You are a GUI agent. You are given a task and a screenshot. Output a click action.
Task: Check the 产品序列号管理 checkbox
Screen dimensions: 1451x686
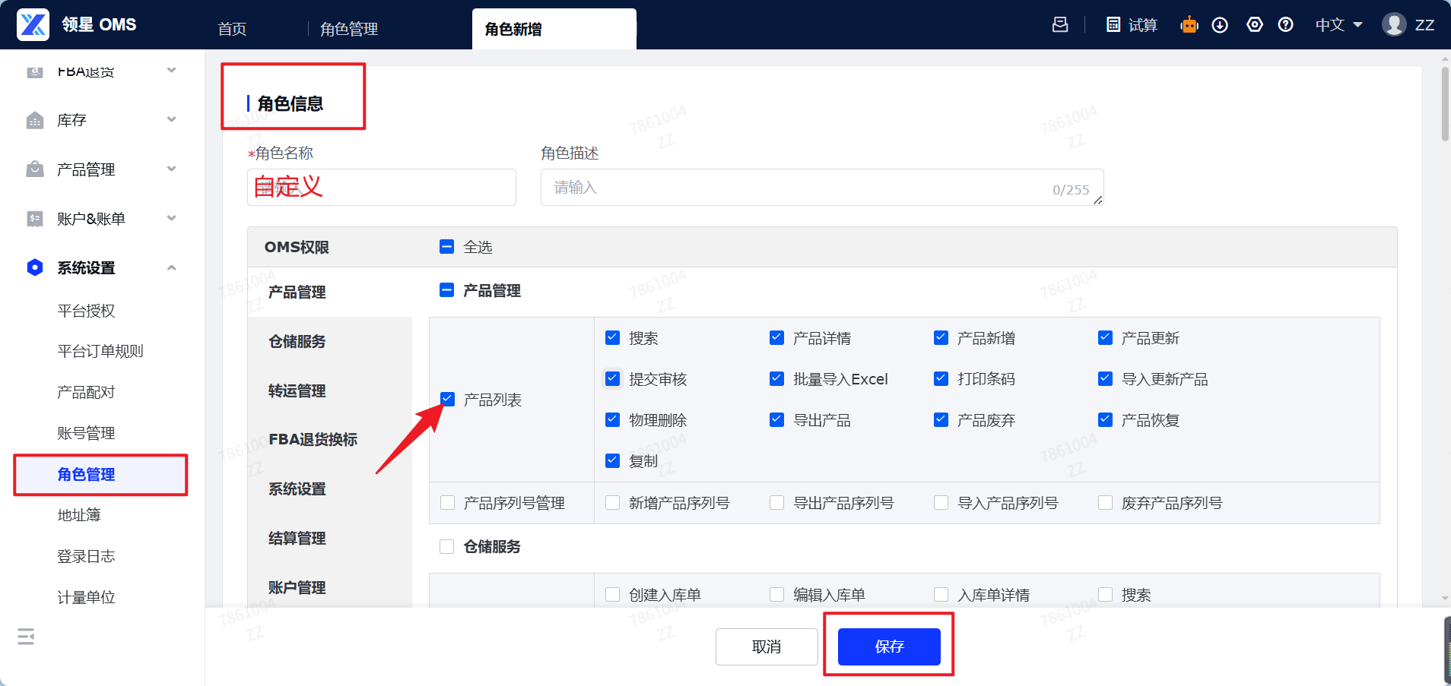click(x=447, y=502)
